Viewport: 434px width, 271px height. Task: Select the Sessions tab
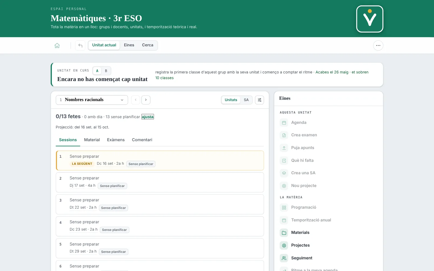coord(68,140)
